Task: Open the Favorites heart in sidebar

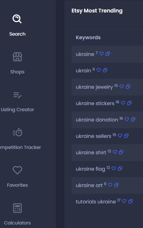Action: pyautogui.click(x=17, y=170)
